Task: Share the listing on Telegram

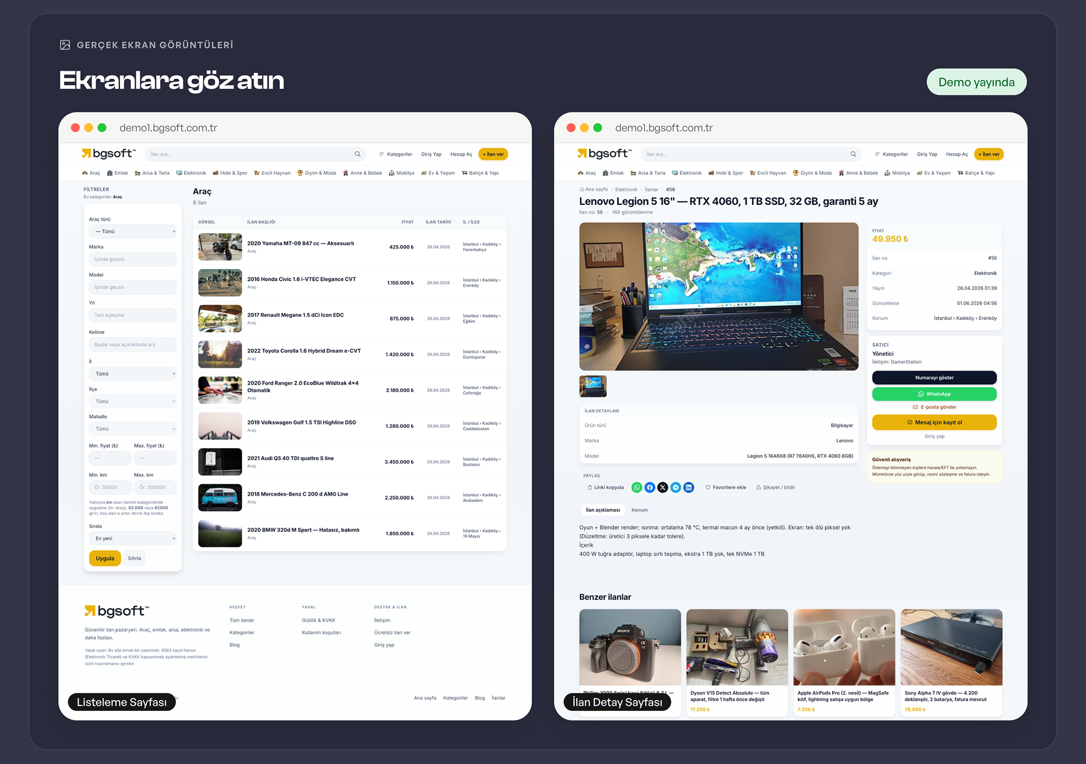Action: tap(675, 487)
